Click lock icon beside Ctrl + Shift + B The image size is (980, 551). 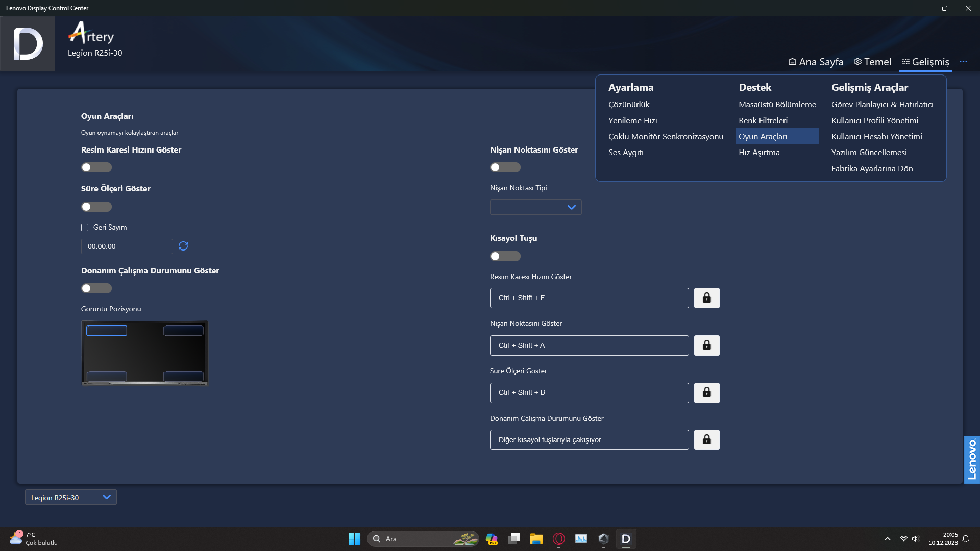click(706, 393)
